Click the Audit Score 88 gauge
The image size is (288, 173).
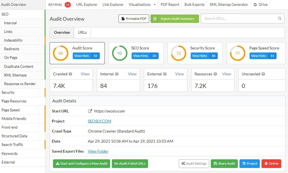(60, 53)
